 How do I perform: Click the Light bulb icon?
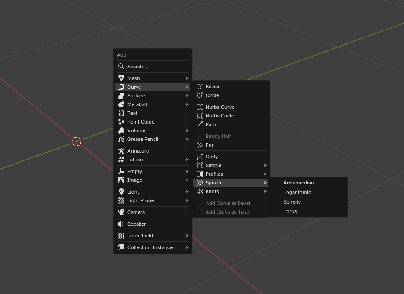(121, 192)
